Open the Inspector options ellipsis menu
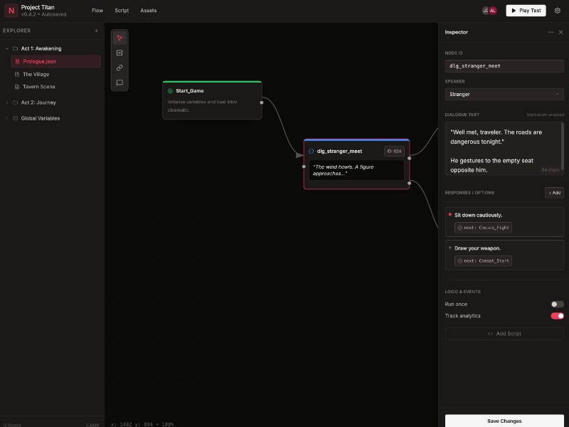This screenshot has height=427, width=569. 551,32
